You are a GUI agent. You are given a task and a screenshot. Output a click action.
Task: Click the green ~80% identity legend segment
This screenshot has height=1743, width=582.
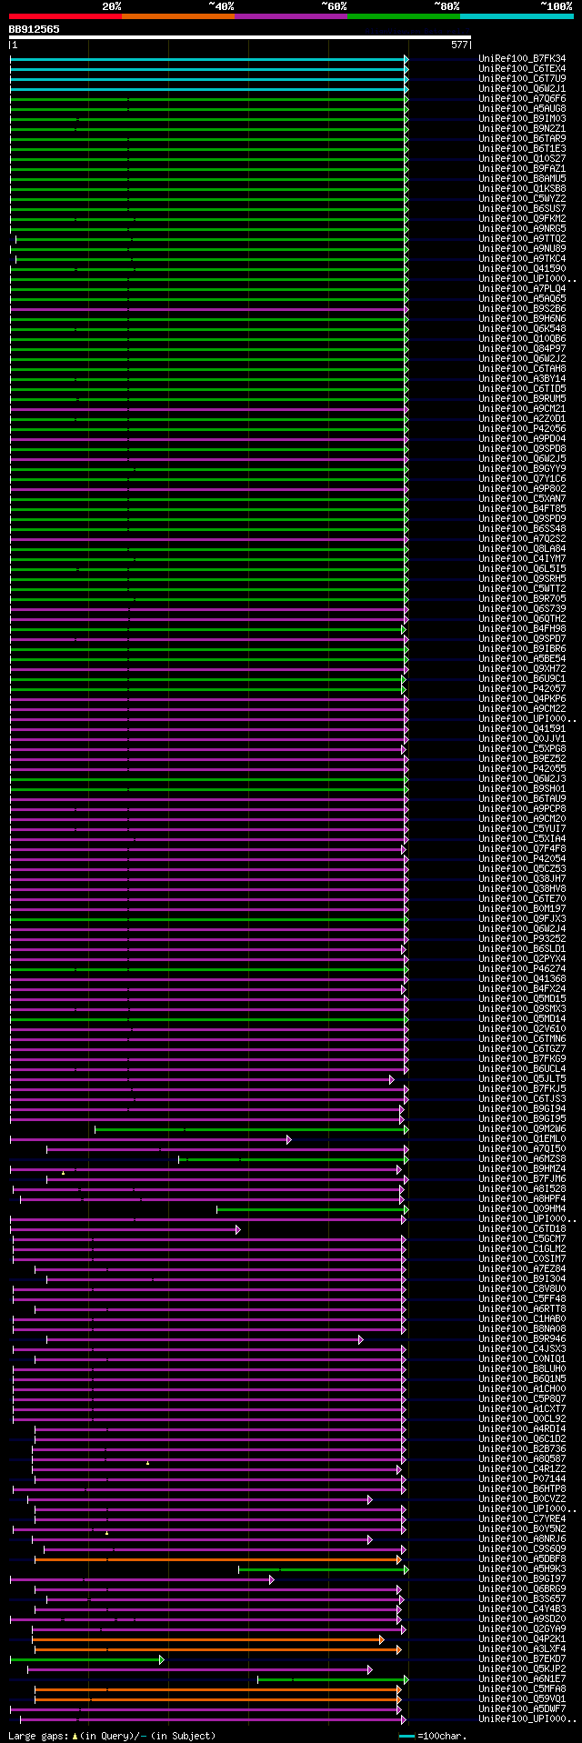tap(403, 16)
